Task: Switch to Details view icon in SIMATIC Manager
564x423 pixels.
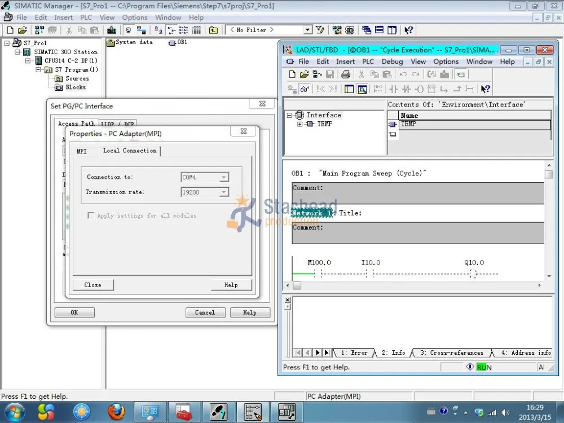Action: (197, 30)
